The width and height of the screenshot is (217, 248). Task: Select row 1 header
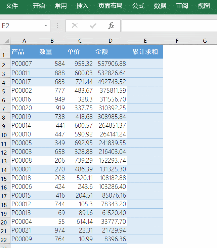(x=5, y=52)
